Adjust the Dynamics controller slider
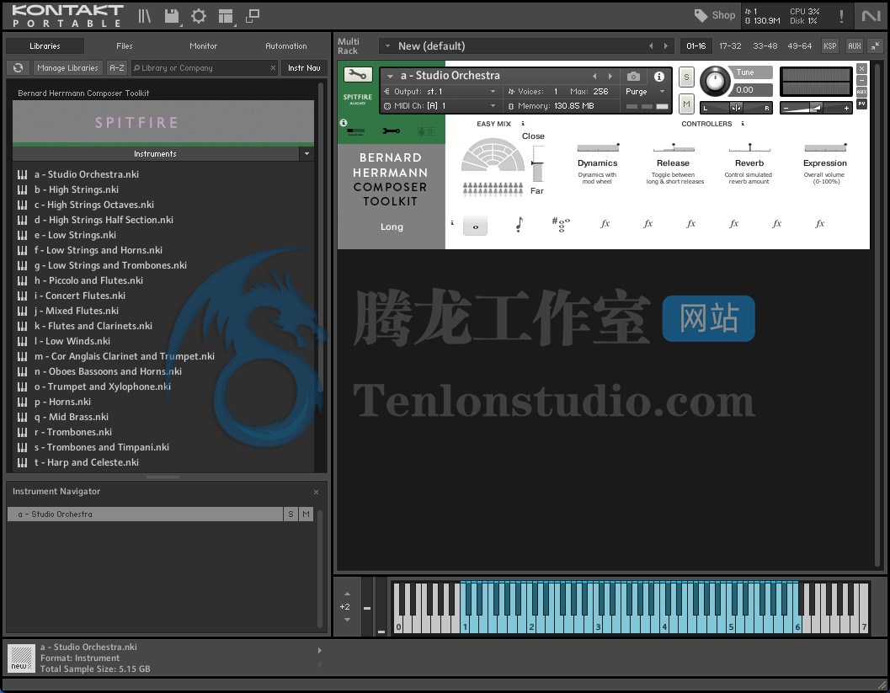 tap(598, 148)
